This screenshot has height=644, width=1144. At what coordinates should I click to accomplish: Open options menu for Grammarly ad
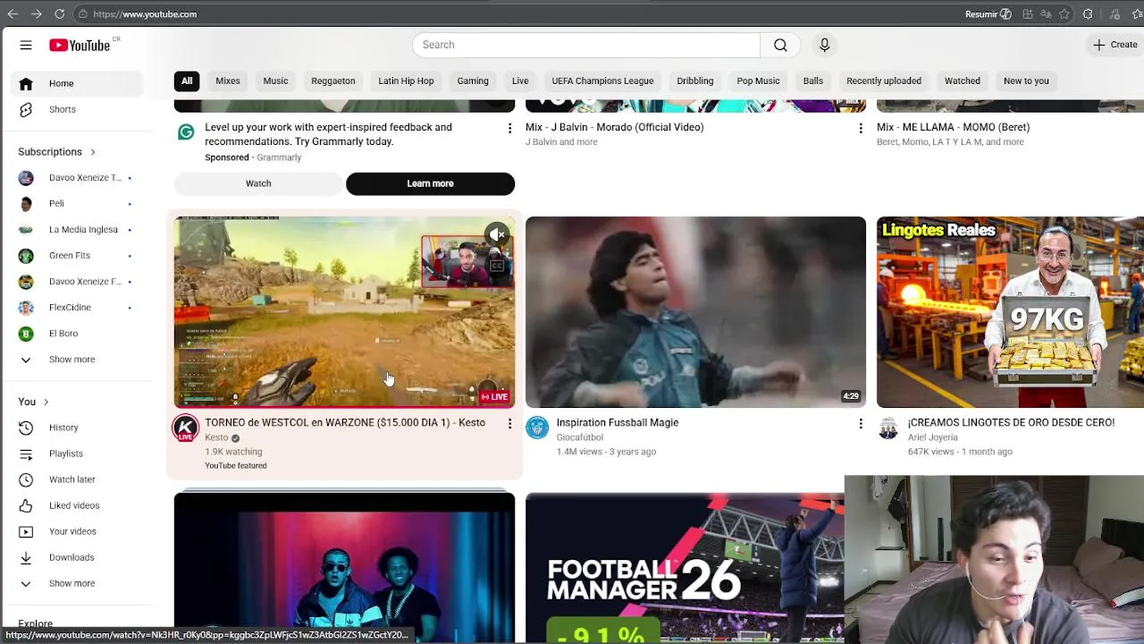(509, 129)
